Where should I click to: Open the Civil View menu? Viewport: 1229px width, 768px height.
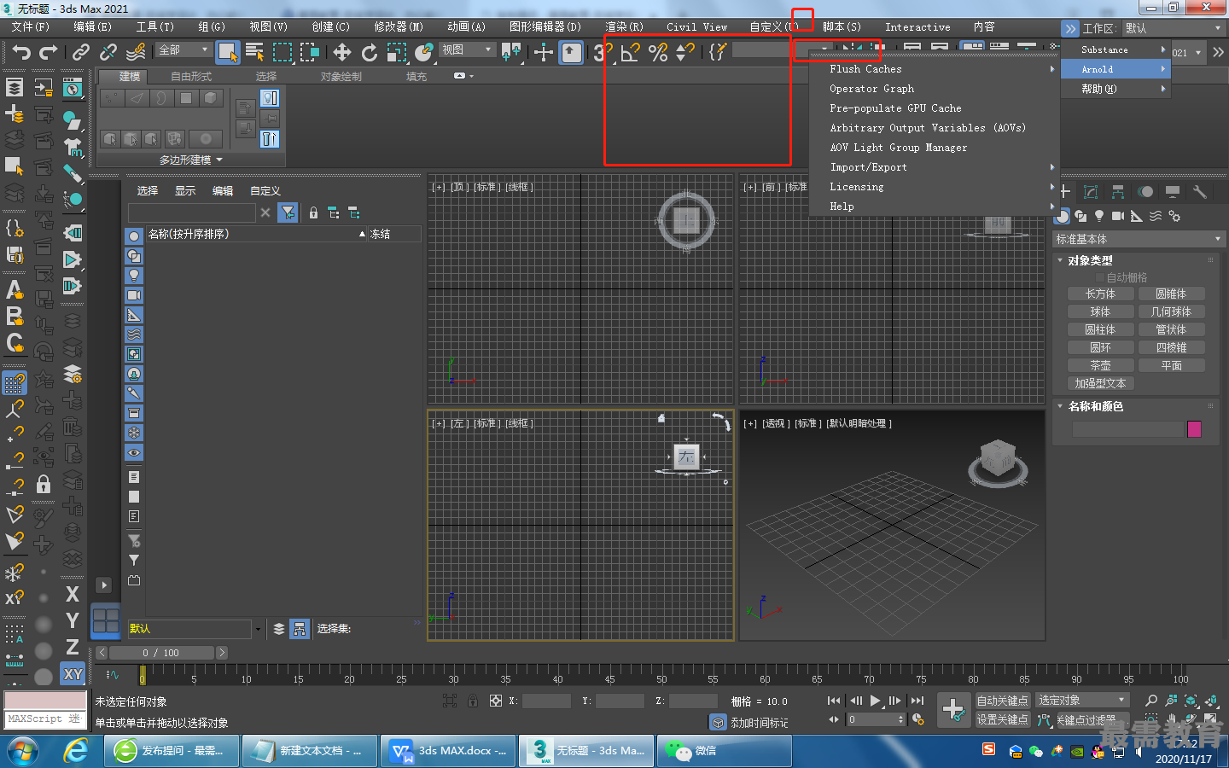(x=697, y=27)
